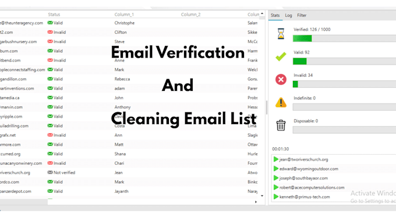396x223 pixels.
Task: Click invalid envelope icon in Clifton row
Action: click(x=50, y=32)
